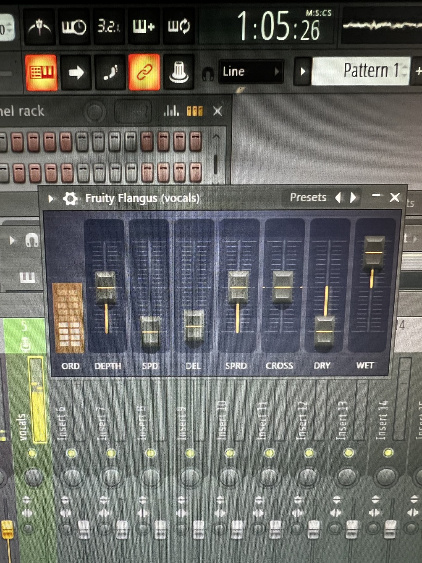422x563 pixels.
Task: Click the channel rack vertical scrollbar
Action: [x=216, y=164]
